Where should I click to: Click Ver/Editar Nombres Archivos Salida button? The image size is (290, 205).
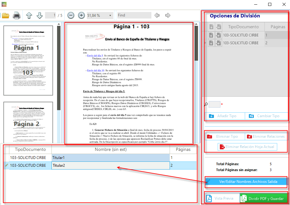pos(246,181)
